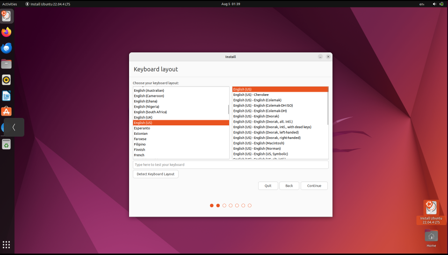Image resolution: width=448 pixels, height=255 pixels.
Task: Select English (Nigeria) layout
Action: click(x=181, y=107)
